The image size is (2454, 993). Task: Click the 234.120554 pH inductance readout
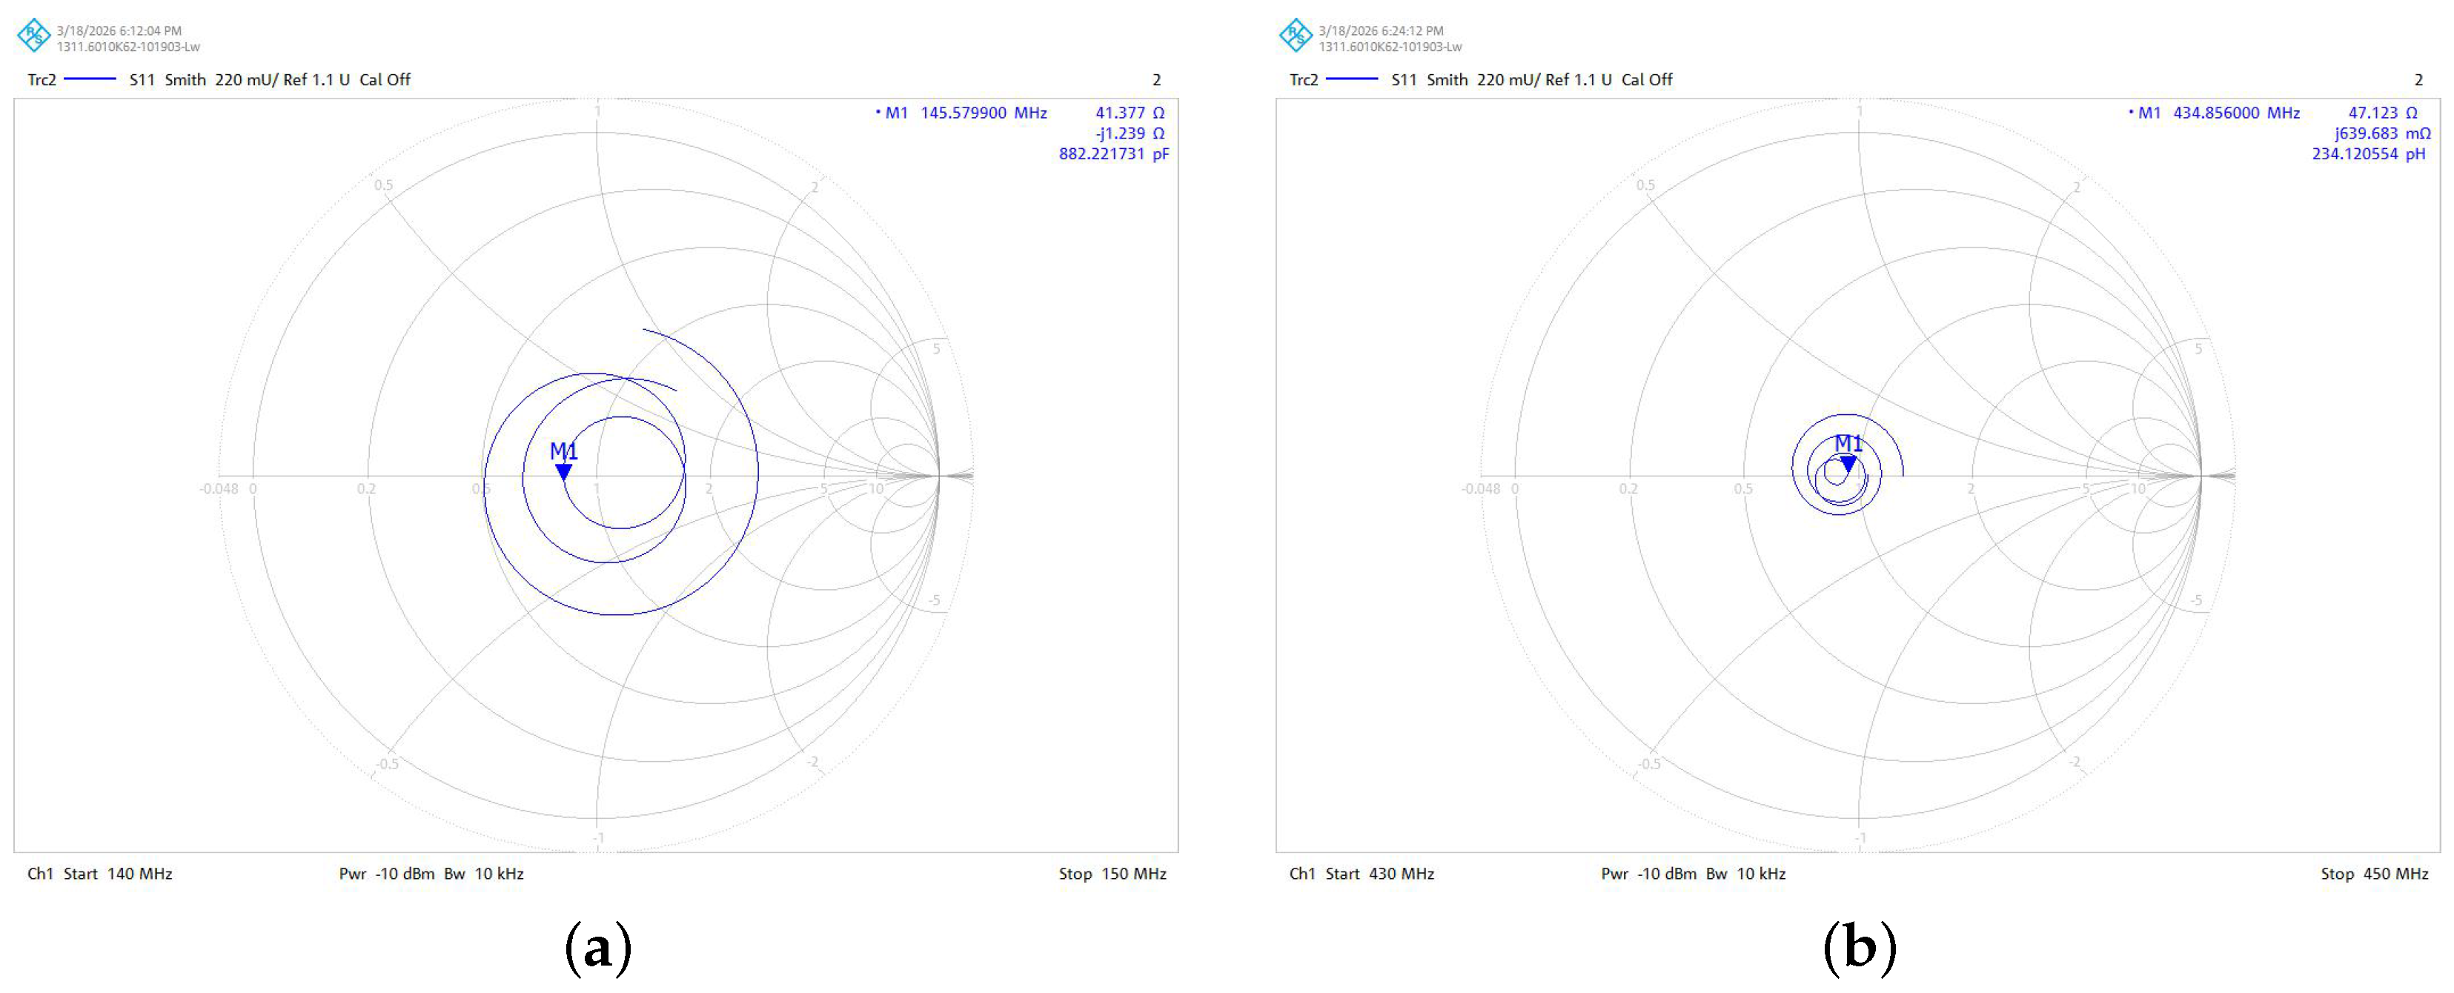pos(2370,153)
